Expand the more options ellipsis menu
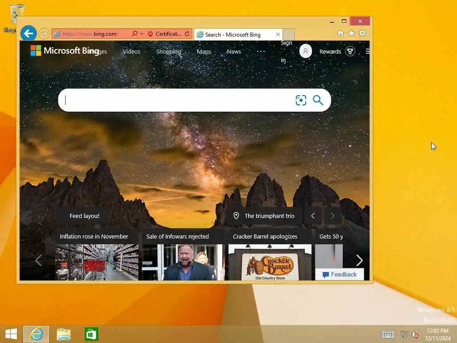The height and width of the screenshot is (343, 457). [261, 52]
